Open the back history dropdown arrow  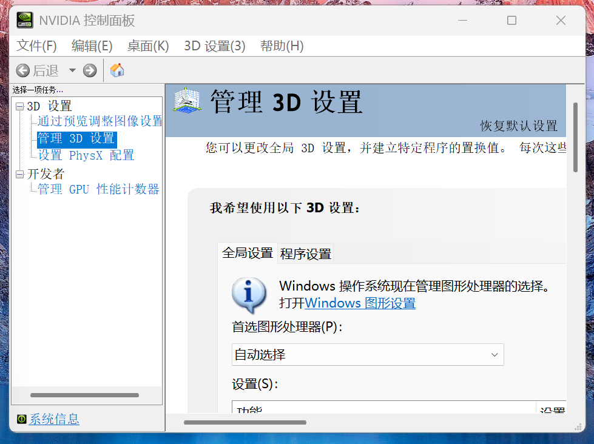click(72, 70)
